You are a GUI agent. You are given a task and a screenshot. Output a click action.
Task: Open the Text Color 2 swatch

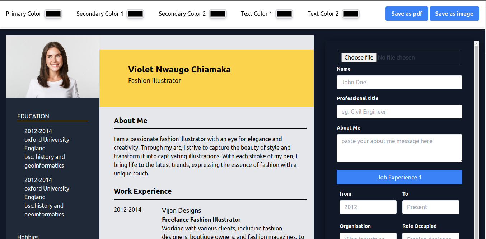pos(351,14)
